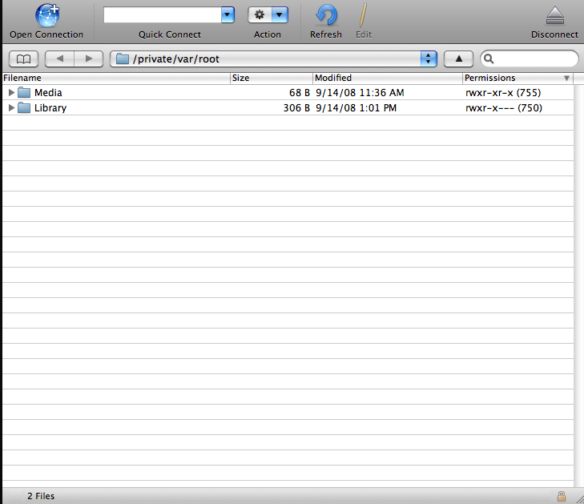
Task: Click the 68 B size value
Action: point(300,92)
